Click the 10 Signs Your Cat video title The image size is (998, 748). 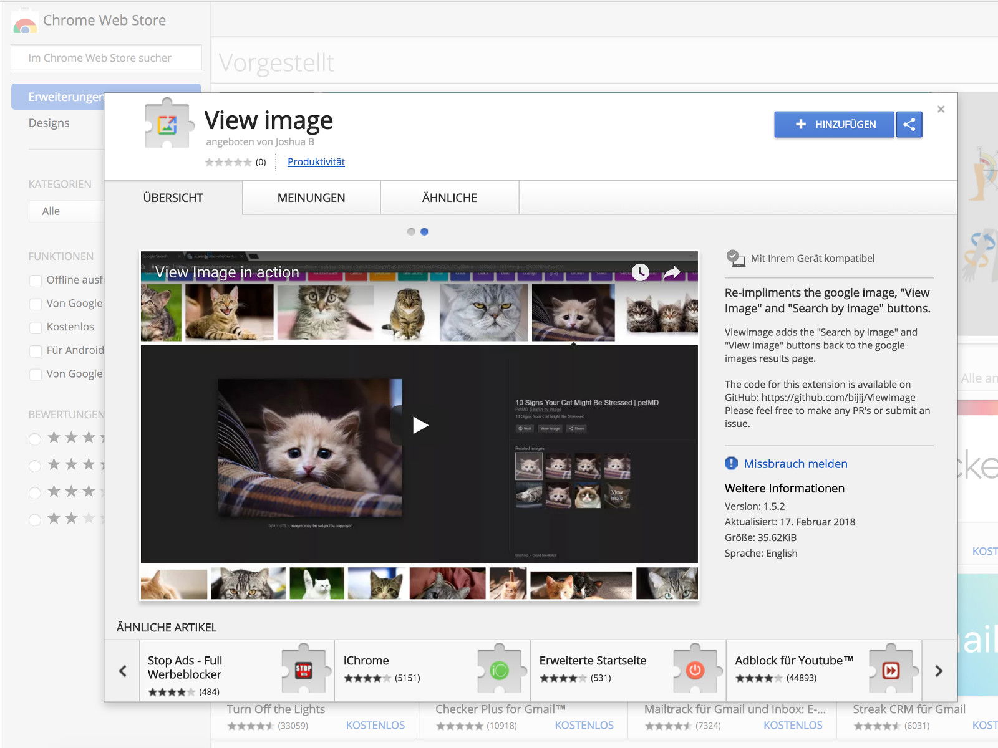pos(587,402)
